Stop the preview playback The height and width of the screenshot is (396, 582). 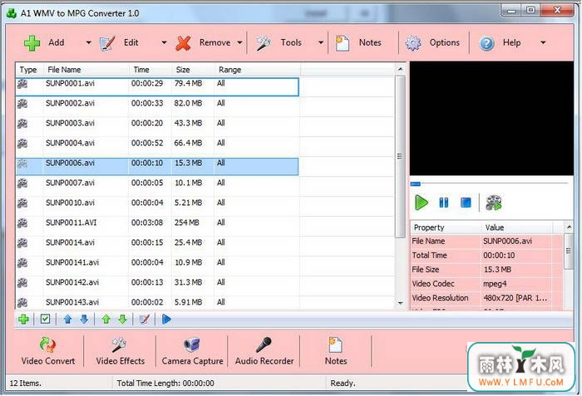[466, 203]
